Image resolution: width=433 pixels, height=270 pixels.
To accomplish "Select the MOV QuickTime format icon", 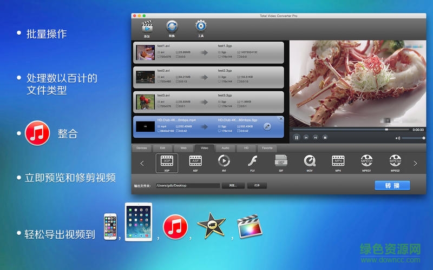I will pyautogui.click(x=310, y=161).
